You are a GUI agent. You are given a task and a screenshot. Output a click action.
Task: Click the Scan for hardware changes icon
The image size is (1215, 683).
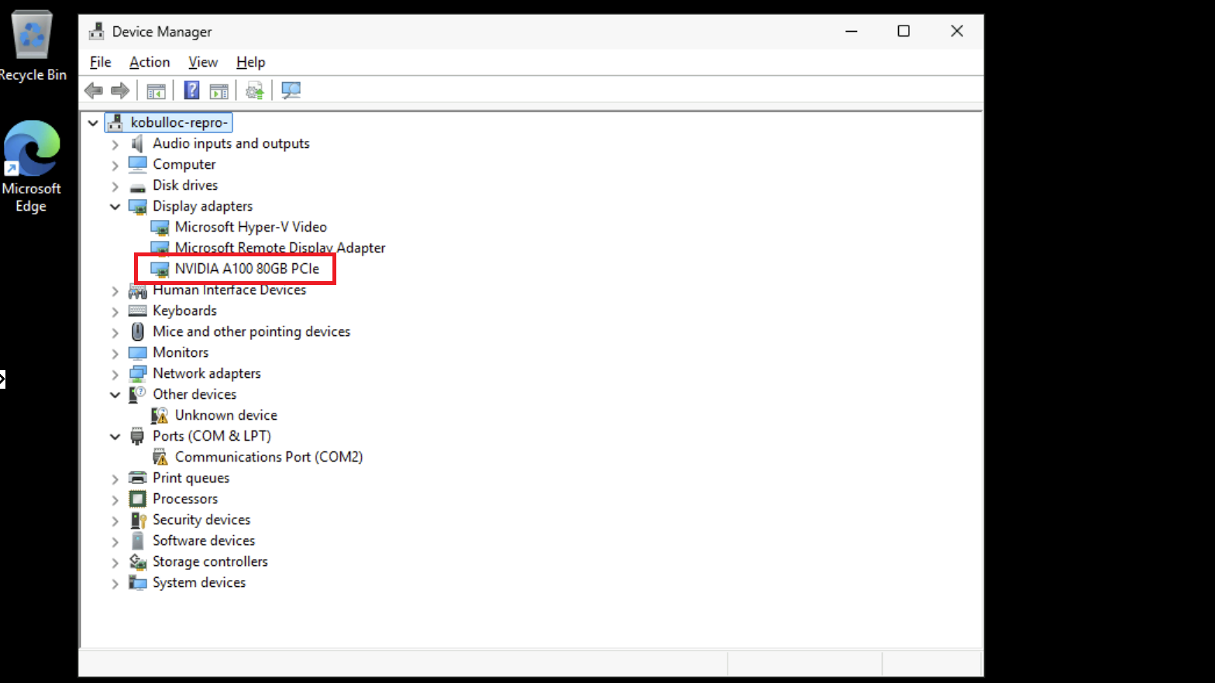(291, 91)
